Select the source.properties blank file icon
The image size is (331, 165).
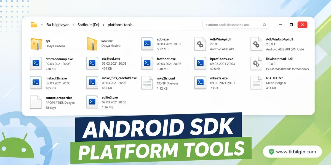click(x=36, y=102)
